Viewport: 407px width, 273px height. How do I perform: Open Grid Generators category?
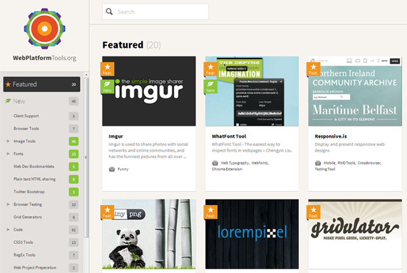[27, 217]
